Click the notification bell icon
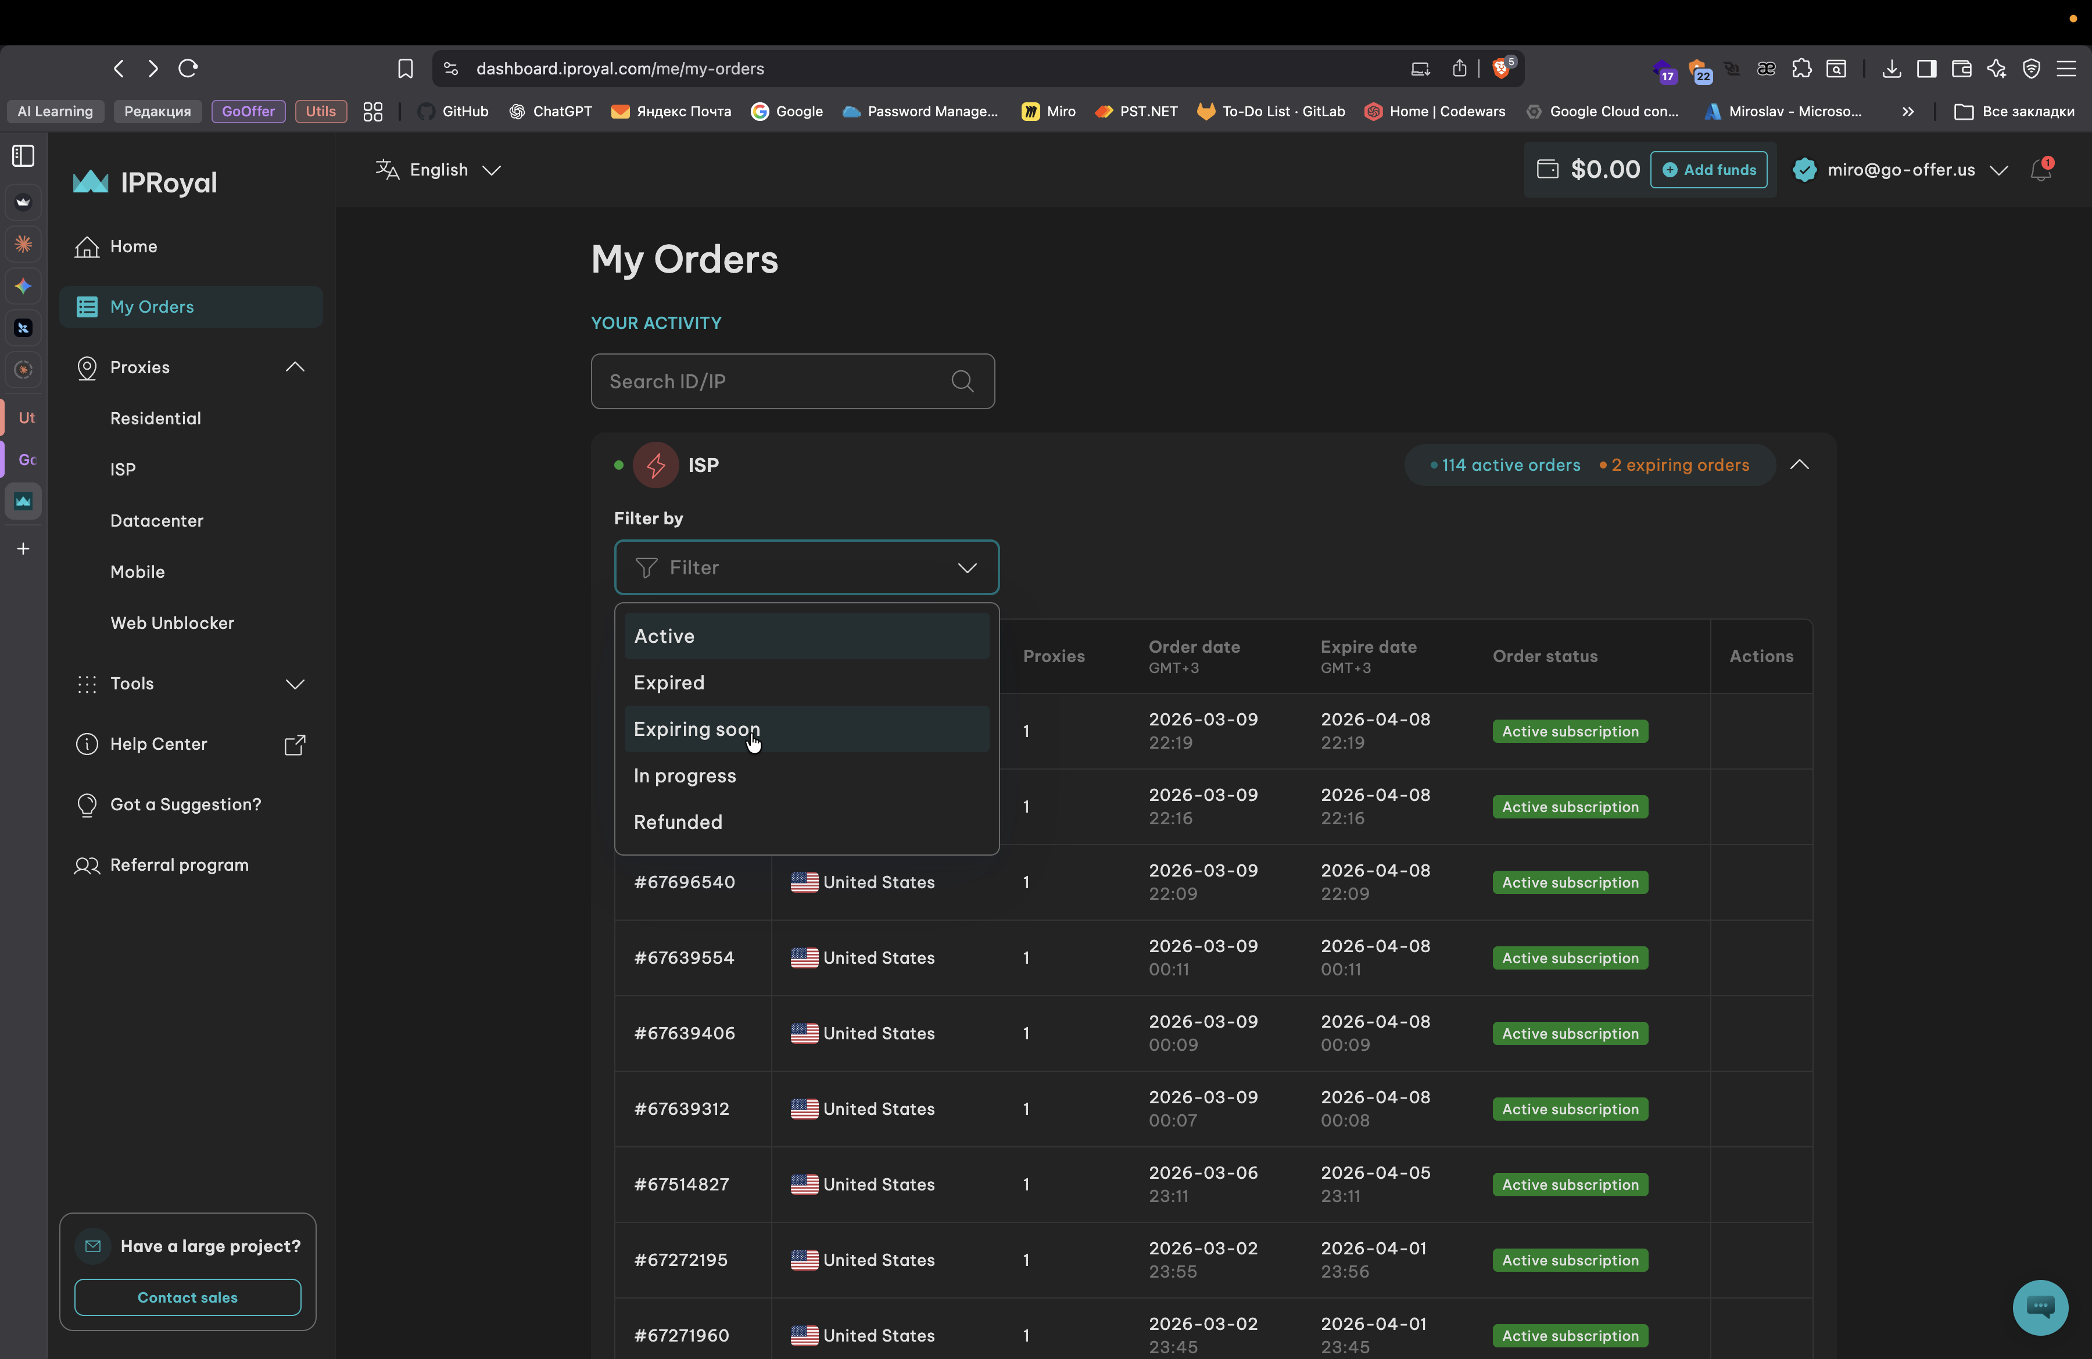 click(x=2040, y=170)
